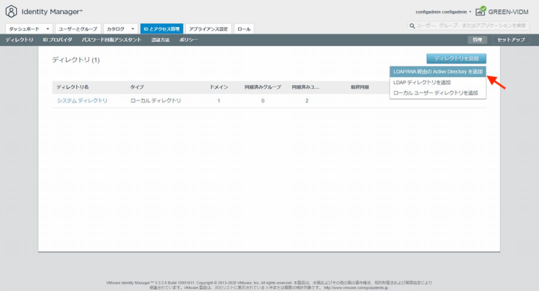
Task: Click the セットアップ button
Action: pos(511,40)
